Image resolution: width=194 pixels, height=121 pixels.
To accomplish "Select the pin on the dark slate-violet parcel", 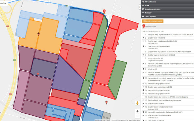I will [x=38, y=74].
